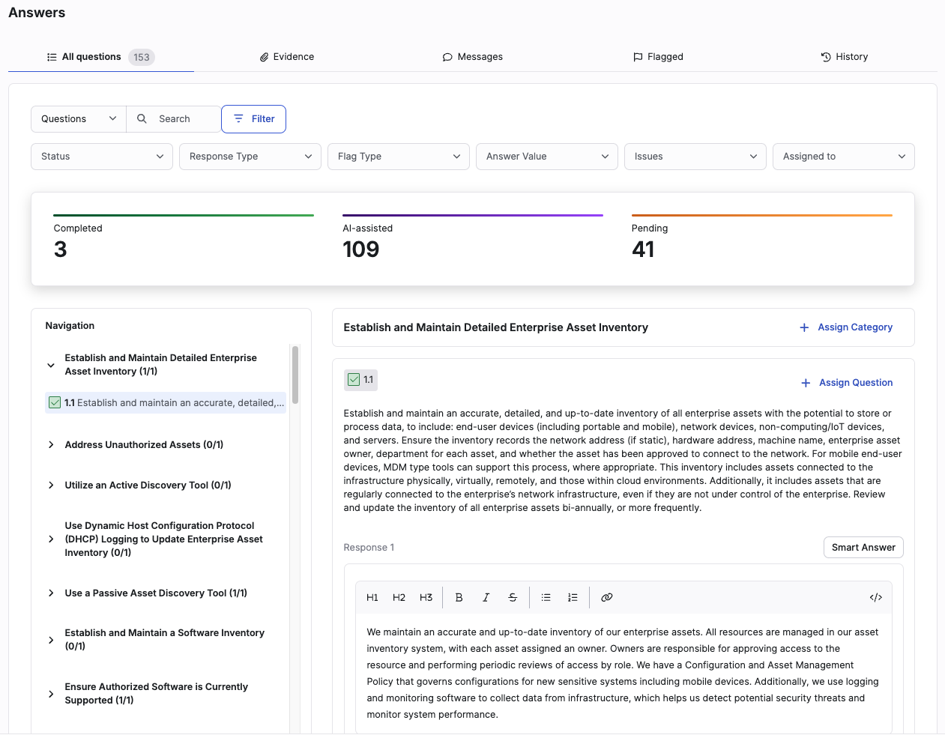Expand Establish and Maintain a Software Inventory

coord(51,640)
